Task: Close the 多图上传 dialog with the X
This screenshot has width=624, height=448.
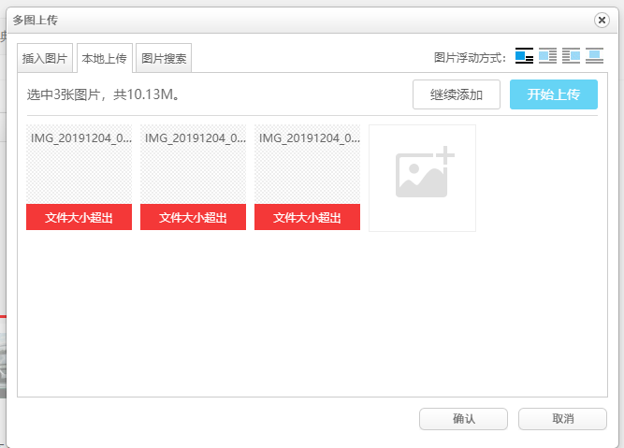Action: pos(602,20)
